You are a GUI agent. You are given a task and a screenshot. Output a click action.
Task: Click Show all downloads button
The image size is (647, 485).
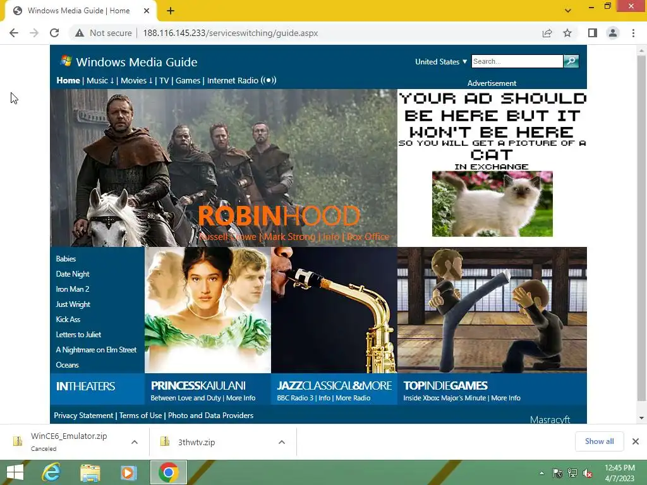(599, 441)
